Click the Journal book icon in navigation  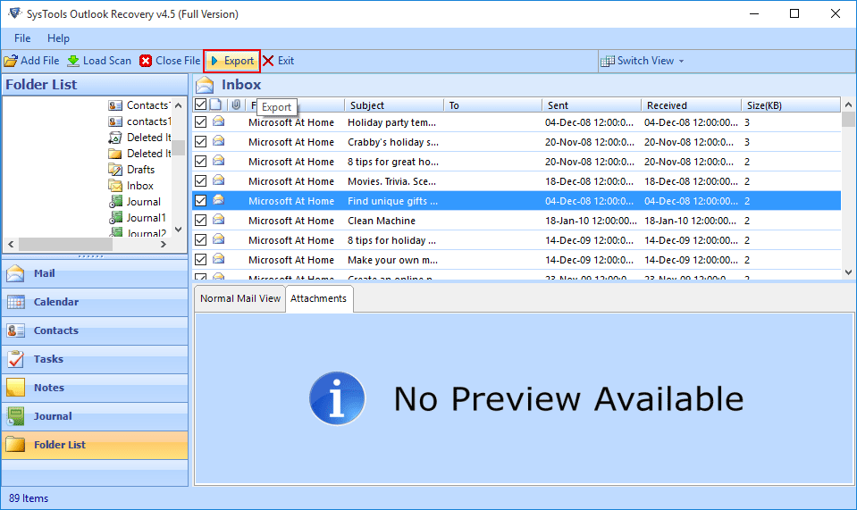pos(16,416)
